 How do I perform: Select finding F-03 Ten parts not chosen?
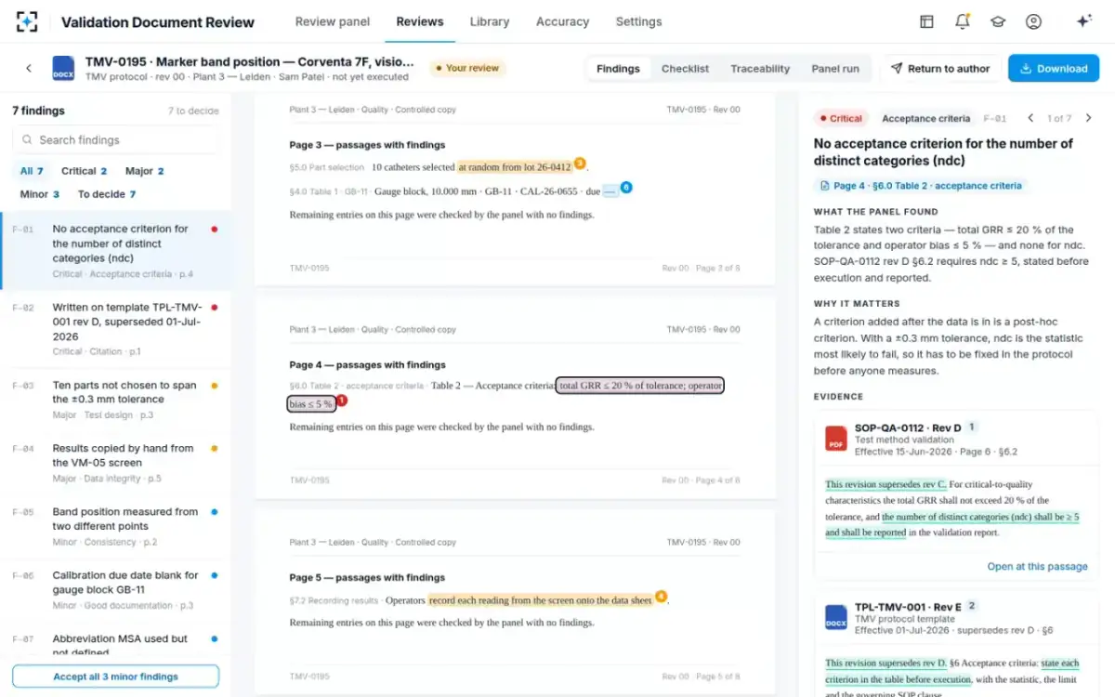point(115,401)
